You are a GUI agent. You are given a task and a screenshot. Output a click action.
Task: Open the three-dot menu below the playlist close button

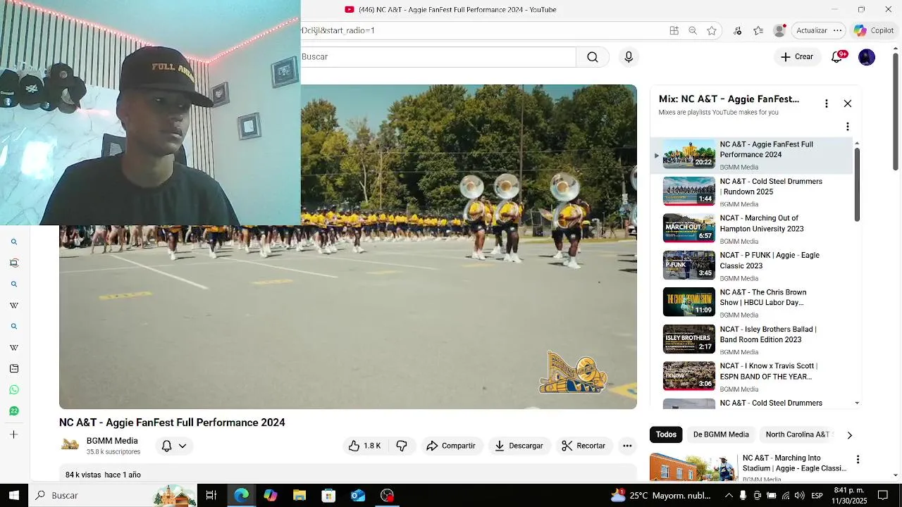click(x=848, y=127)
